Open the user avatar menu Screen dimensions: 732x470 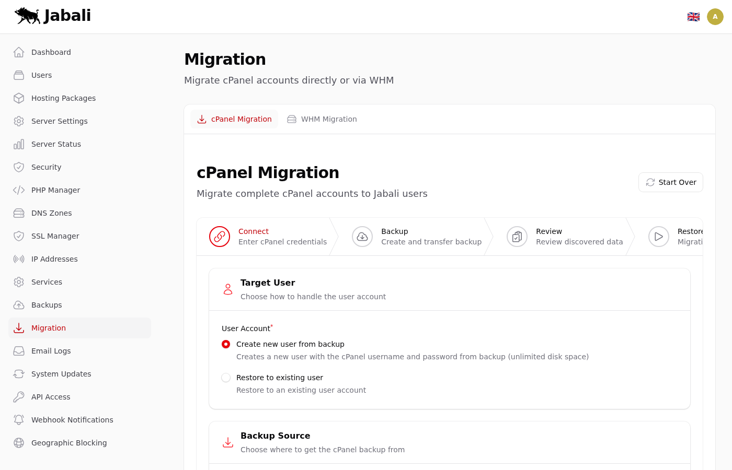click(715, 17)
